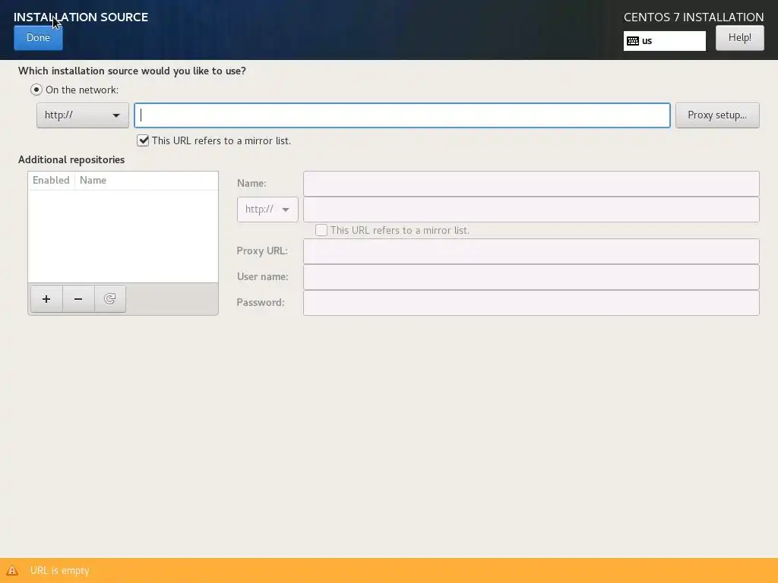Open the Help! button
Viewport: 778px width, 583px height.
739,38
